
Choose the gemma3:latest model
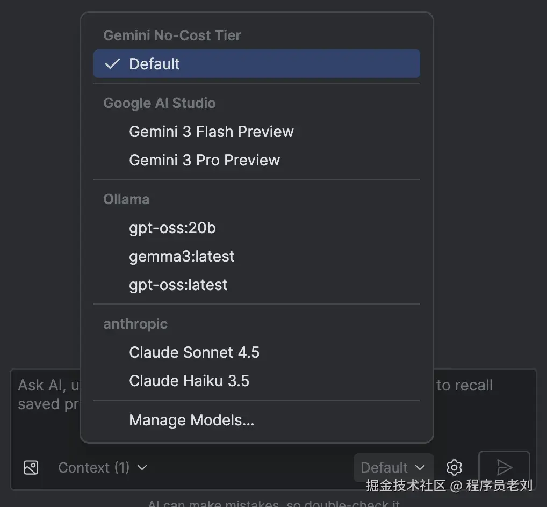pos(182,256)
